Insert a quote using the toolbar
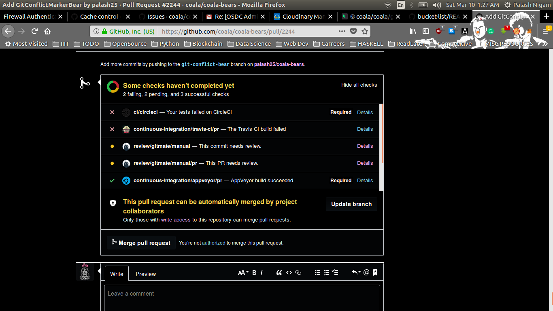This screenshot has width=553, height=311. (279, 273)
